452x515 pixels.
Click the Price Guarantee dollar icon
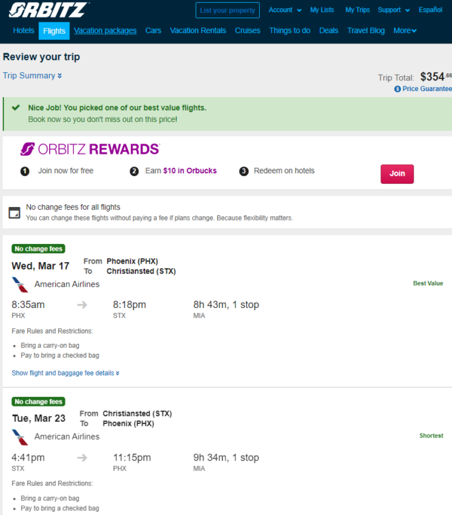click(x=397, y=89)
